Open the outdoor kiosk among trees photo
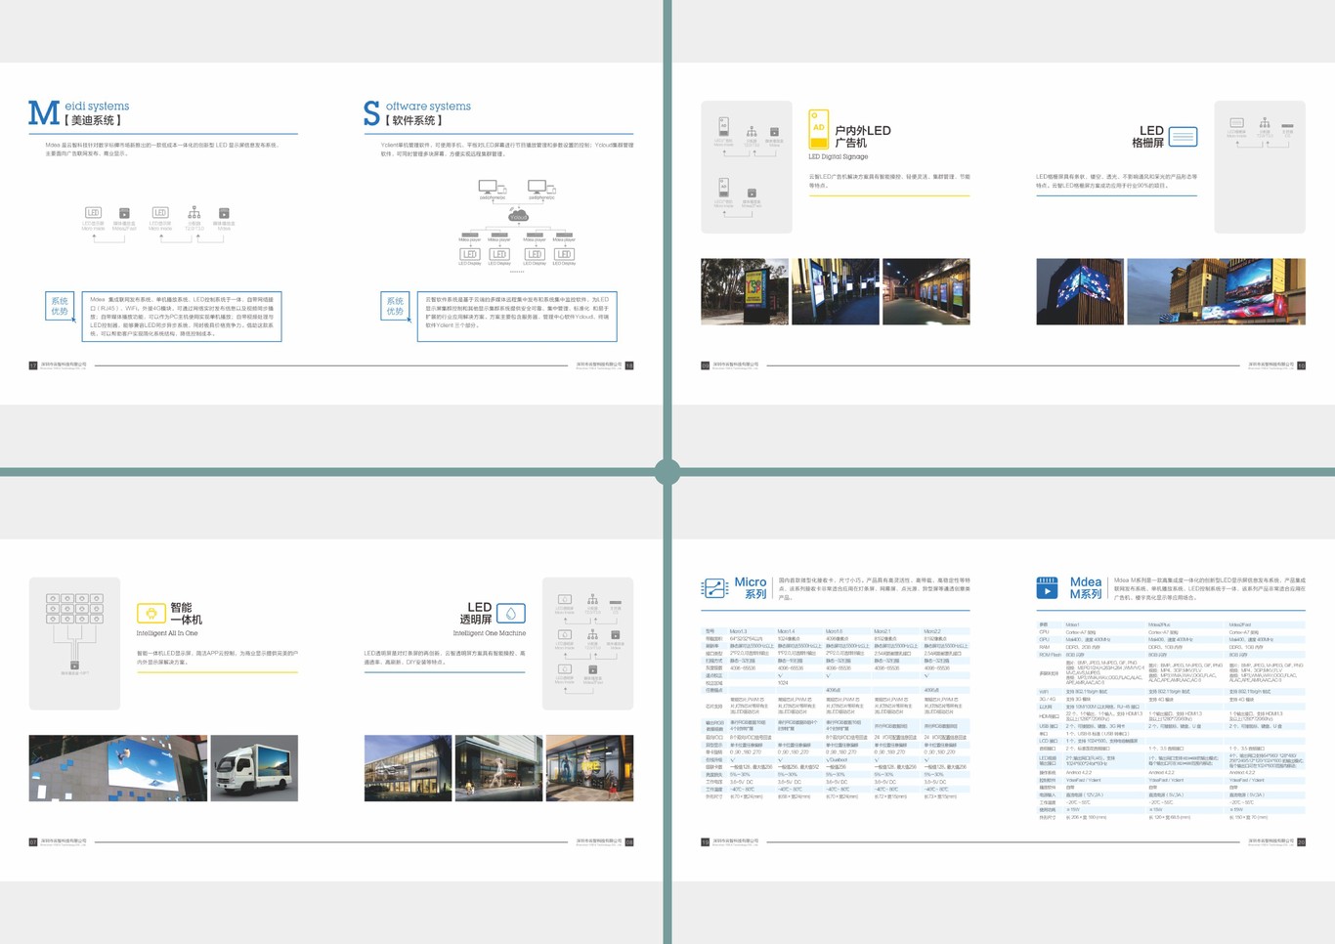 click(x=745, y=291)
